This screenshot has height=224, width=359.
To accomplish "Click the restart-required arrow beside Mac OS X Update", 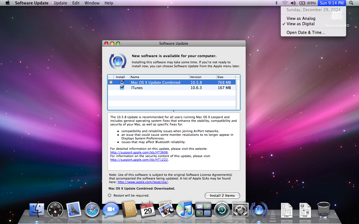I will 111,82.
